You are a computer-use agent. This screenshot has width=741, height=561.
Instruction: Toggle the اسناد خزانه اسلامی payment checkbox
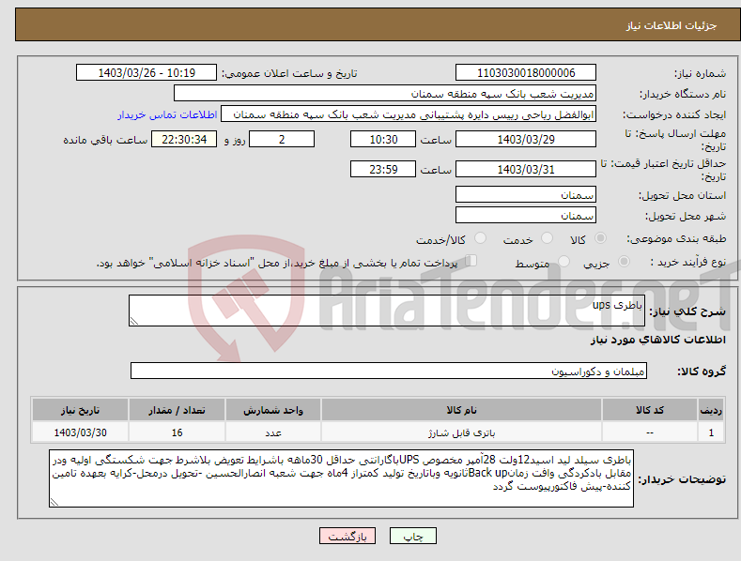[471, 261]
